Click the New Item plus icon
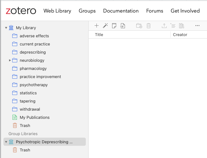Image resolution: width=207 pixels, height=158 pixels. (x=97, y=26)
